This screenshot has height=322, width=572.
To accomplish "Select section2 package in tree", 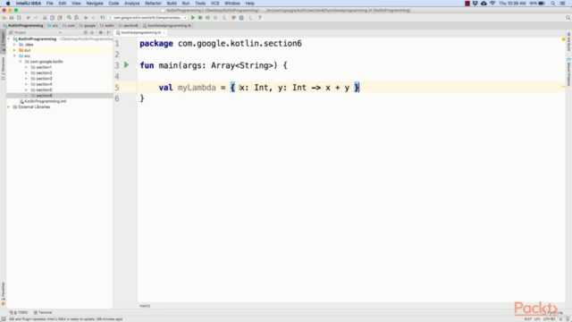I will (44, 73).
